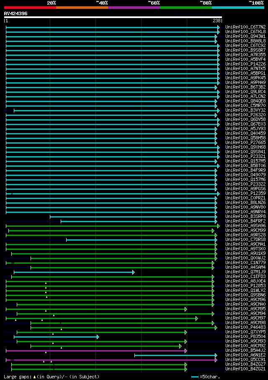Open the UniRef100_C6TKL8 hit label
The width and height of the screenshot is (268, 380).
tap(245, 32)
